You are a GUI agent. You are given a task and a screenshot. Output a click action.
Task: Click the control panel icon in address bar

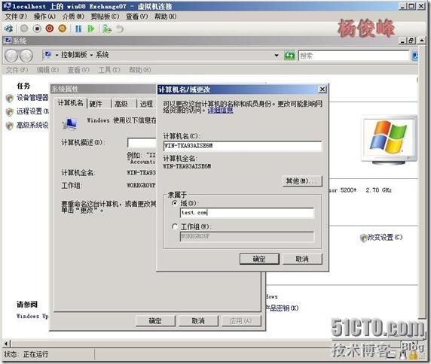pyautogui.click(x=47, y=55)
